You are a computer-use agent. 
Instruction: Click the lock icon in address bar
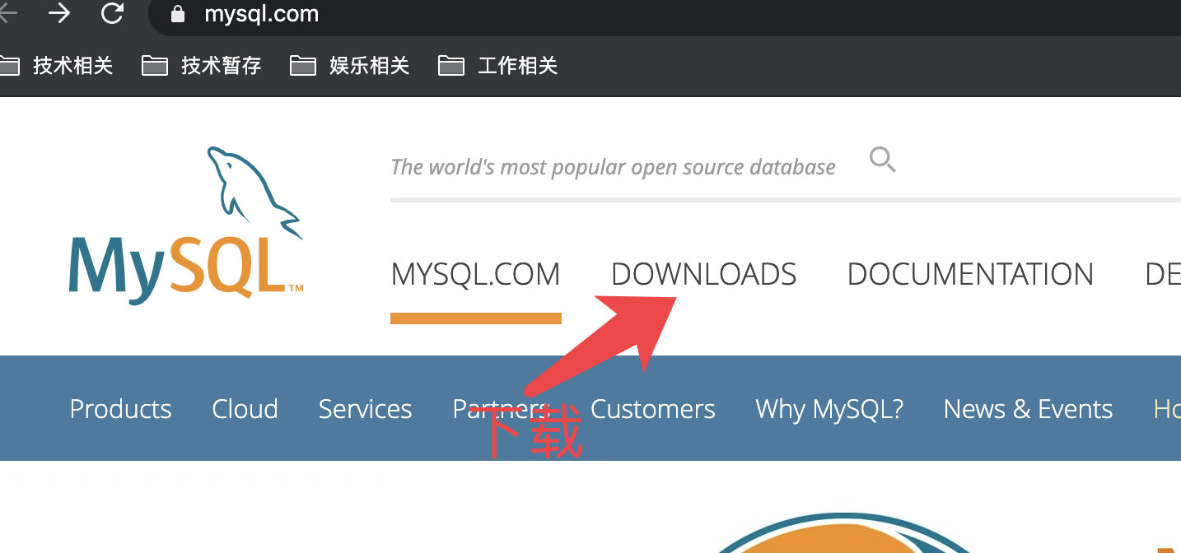tap(176, 14)
